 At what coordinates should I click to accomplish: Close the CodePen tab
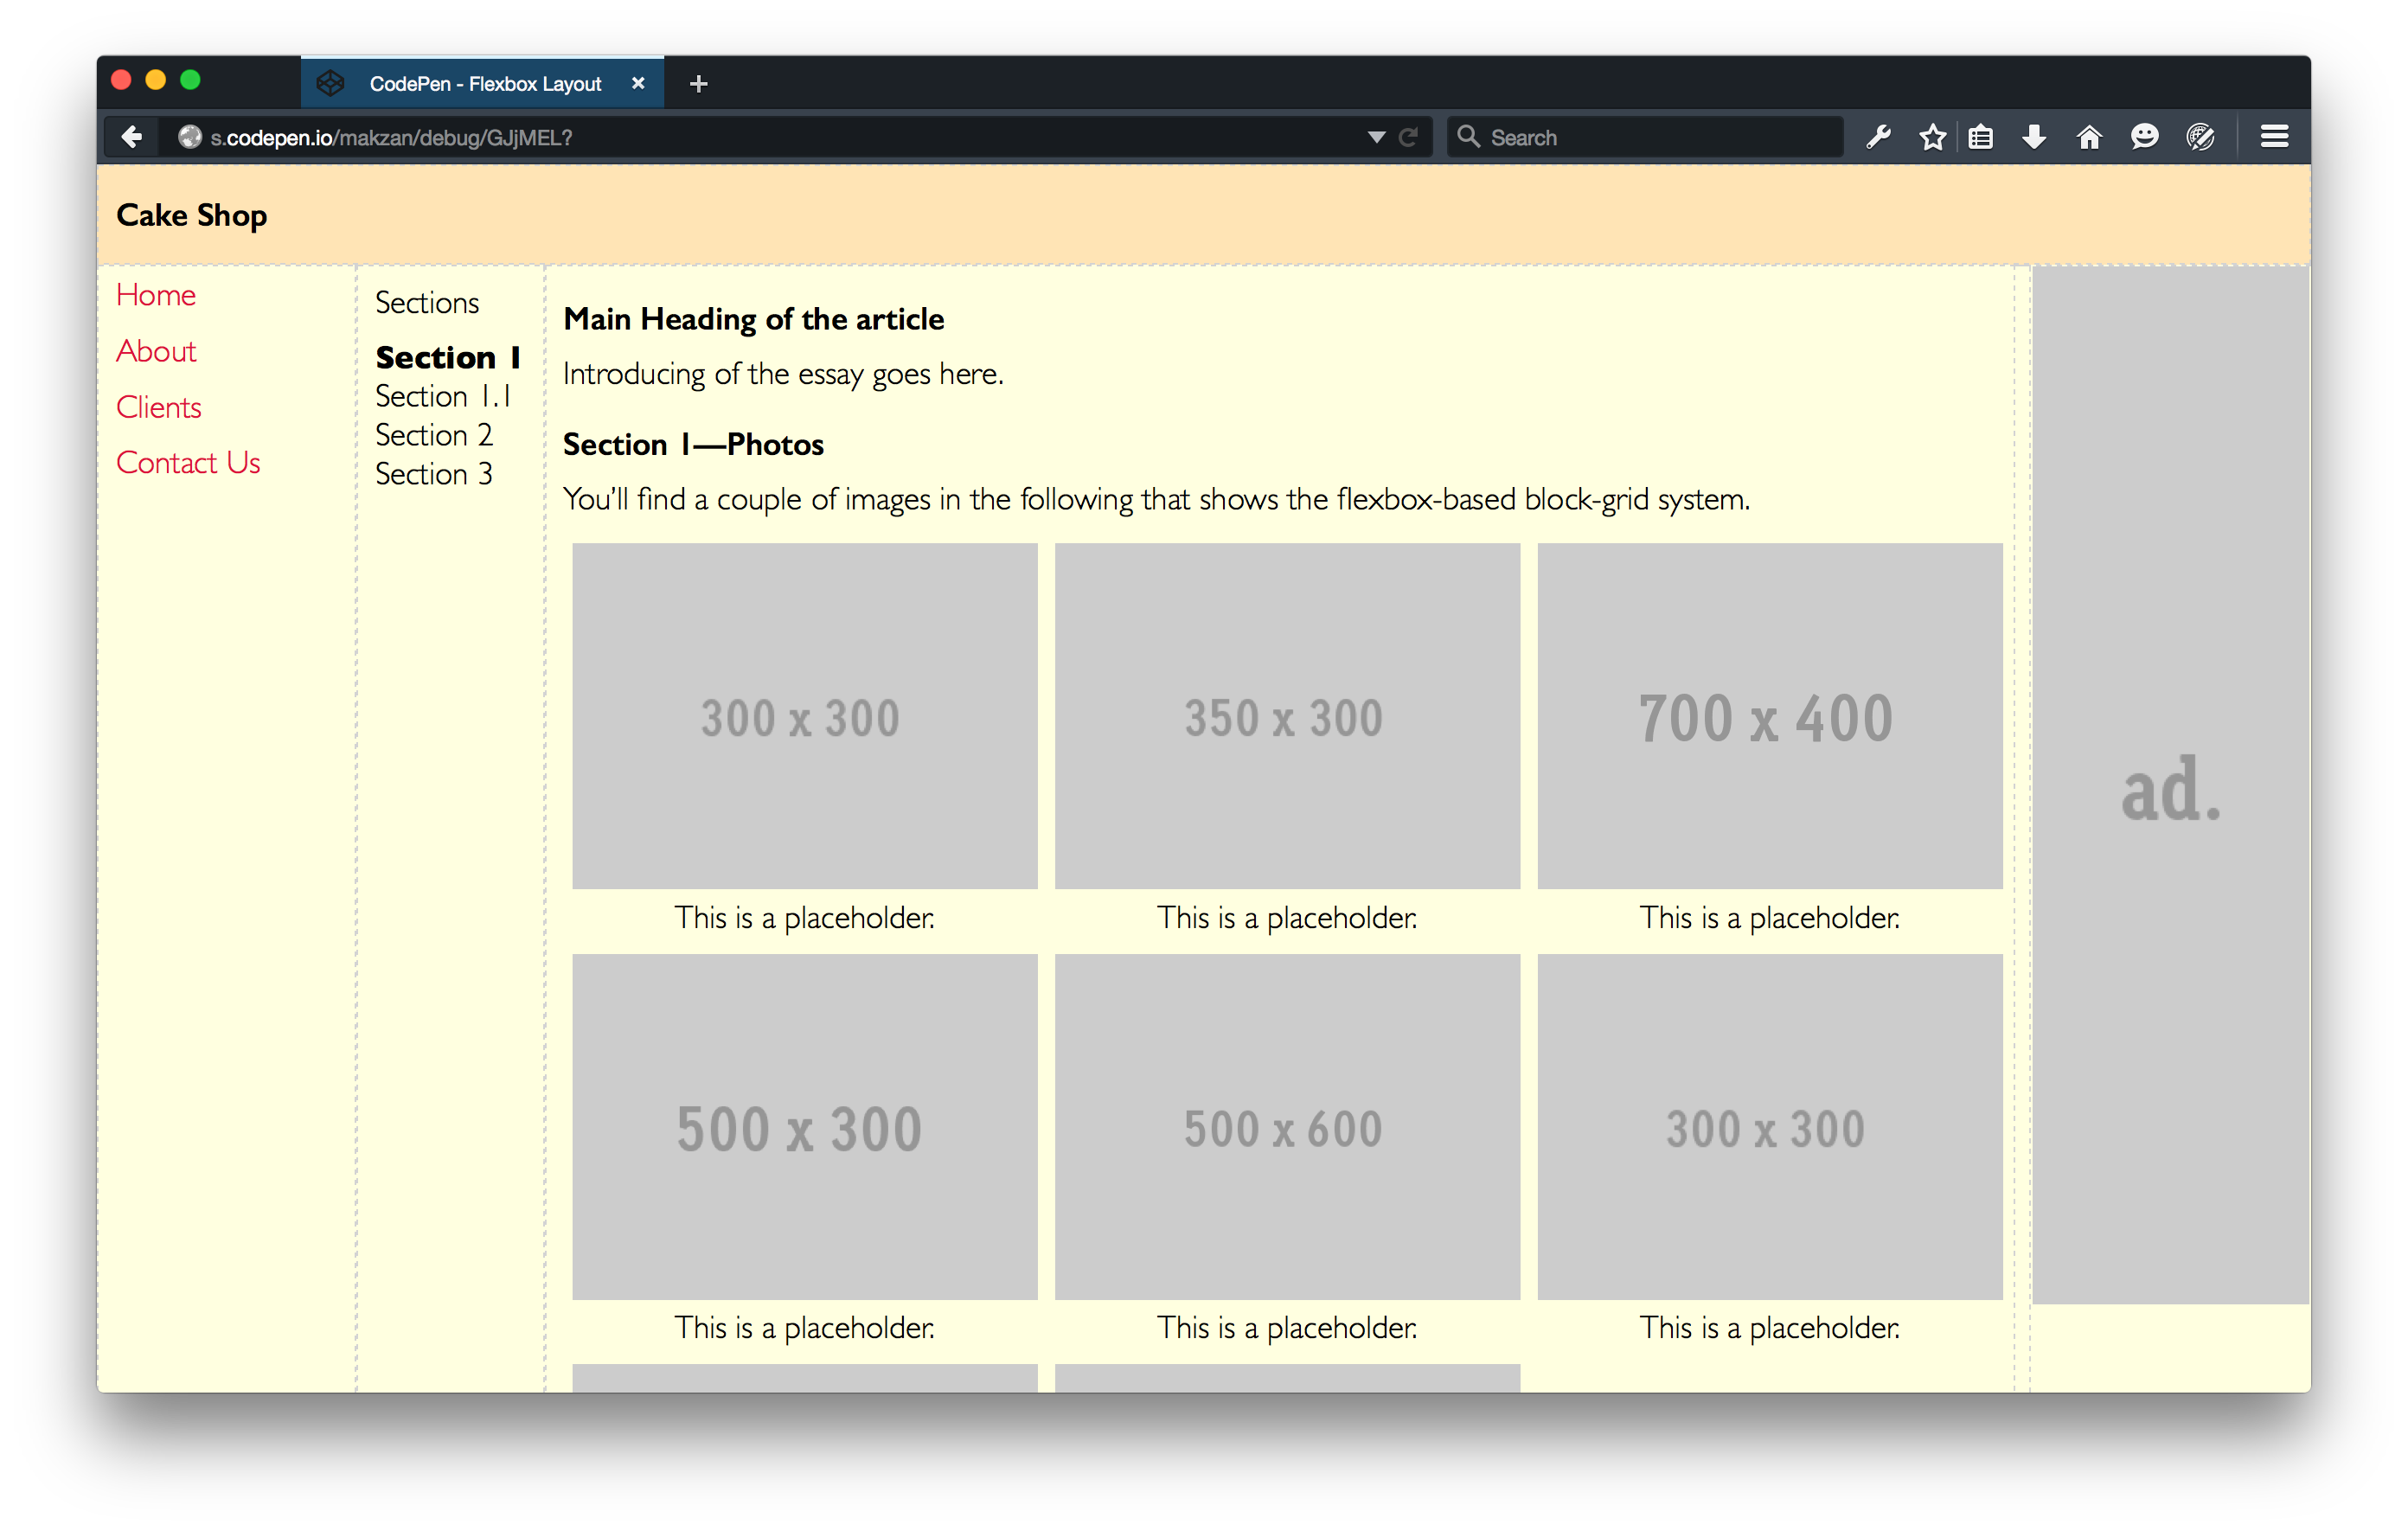coord(638,84)
